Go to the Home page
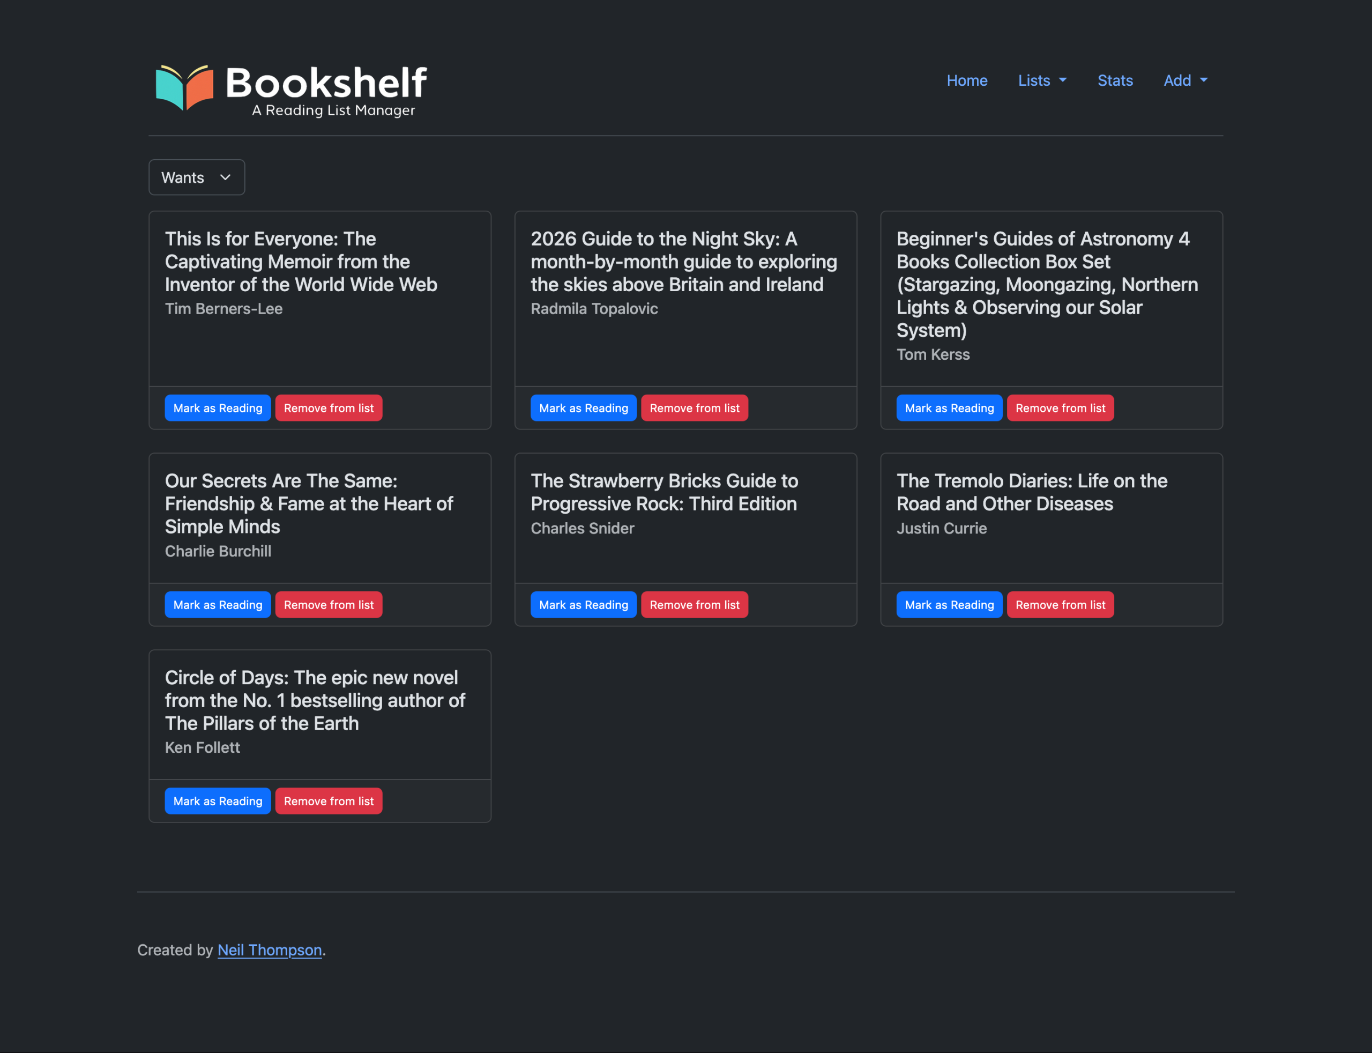The height and width of the screenshot is (1053, 1372). (966, 81)
